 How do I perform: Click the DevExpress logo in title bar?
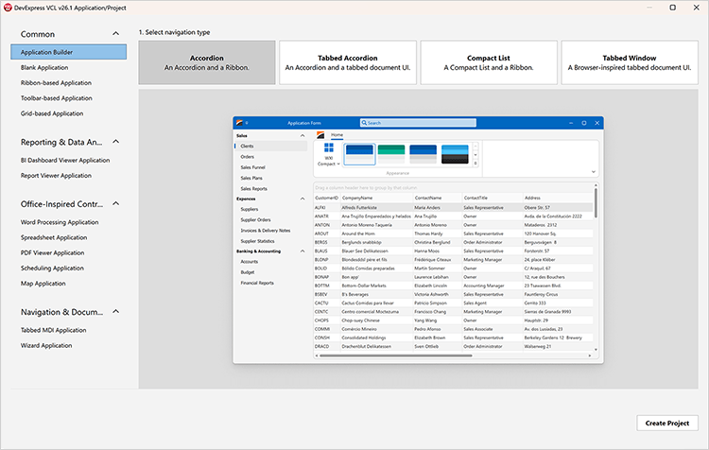point(8,8)
